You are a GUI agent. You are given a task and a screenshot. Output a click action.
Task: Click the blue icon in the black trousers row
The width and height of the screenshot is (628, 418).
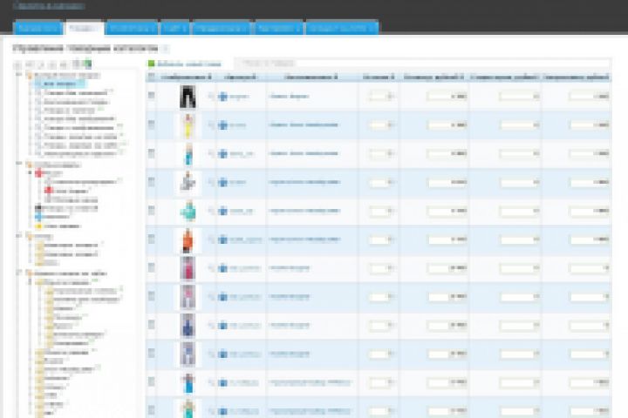pyautogui.click(x=223, y=97)
